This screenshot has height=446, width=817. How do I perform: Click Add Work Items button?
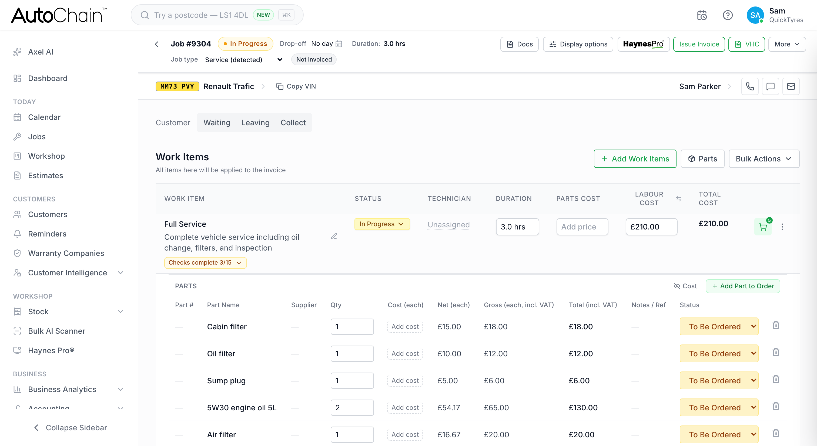pyautogui.click(x=635, y=159)
